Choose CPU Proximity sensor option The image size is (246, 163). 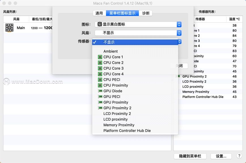click(135, 85)
